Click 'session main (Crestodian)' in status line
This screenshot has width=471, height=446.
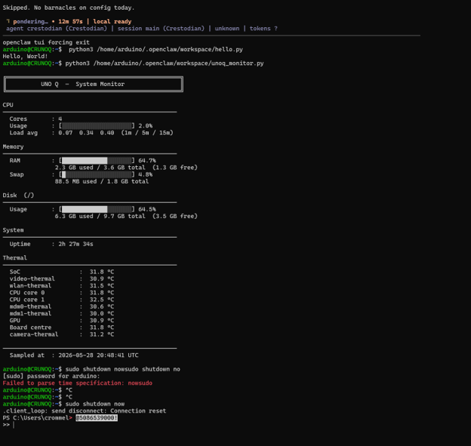(161, 29)
